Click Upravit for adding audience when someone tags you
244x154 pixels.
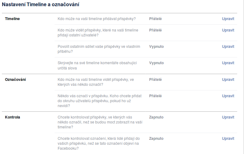point(228,96)
